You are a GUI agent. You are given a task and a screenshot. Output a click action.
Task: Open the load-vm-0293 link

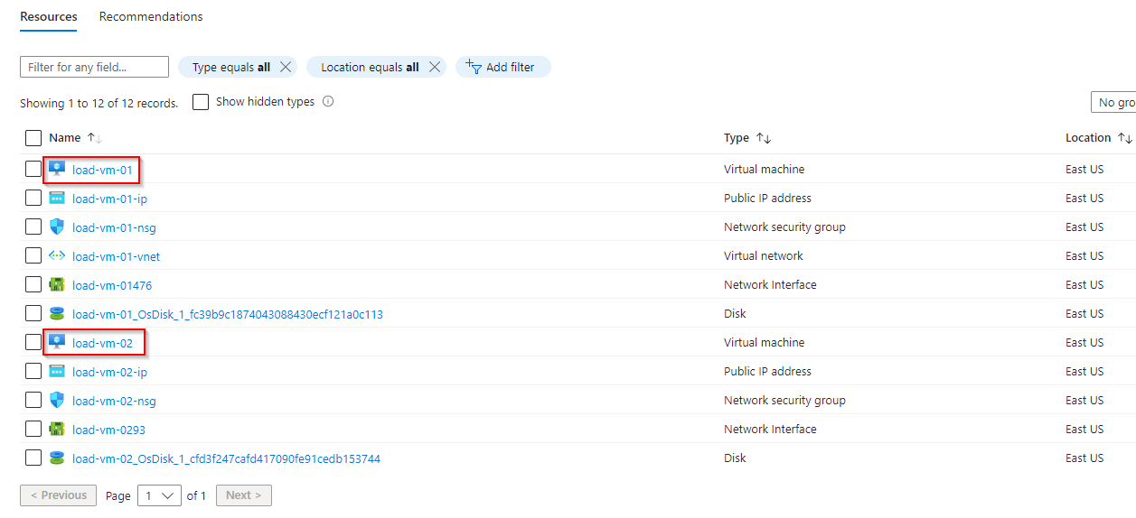(108, 430)
